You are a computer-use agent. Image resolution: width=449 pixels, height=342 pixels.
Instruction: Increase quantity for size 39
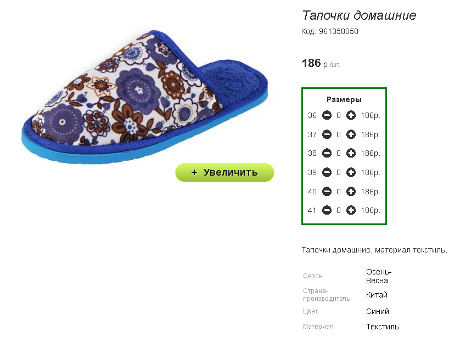pos(351,172)
